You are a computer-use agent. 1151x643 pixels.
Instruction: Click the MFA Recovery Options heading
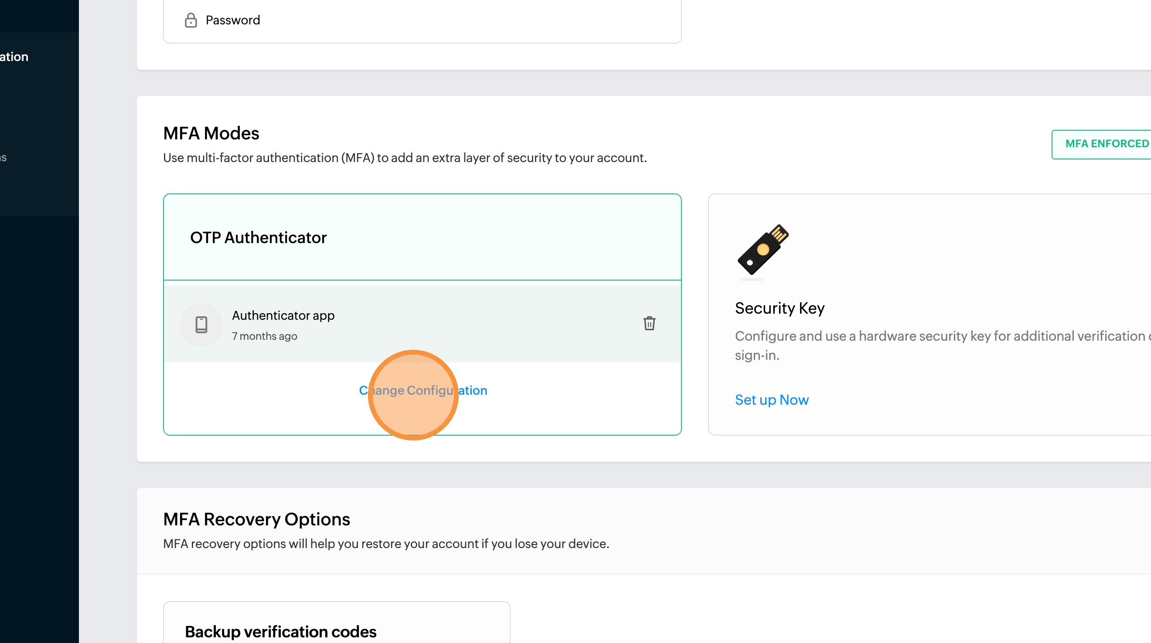(256, 519)
